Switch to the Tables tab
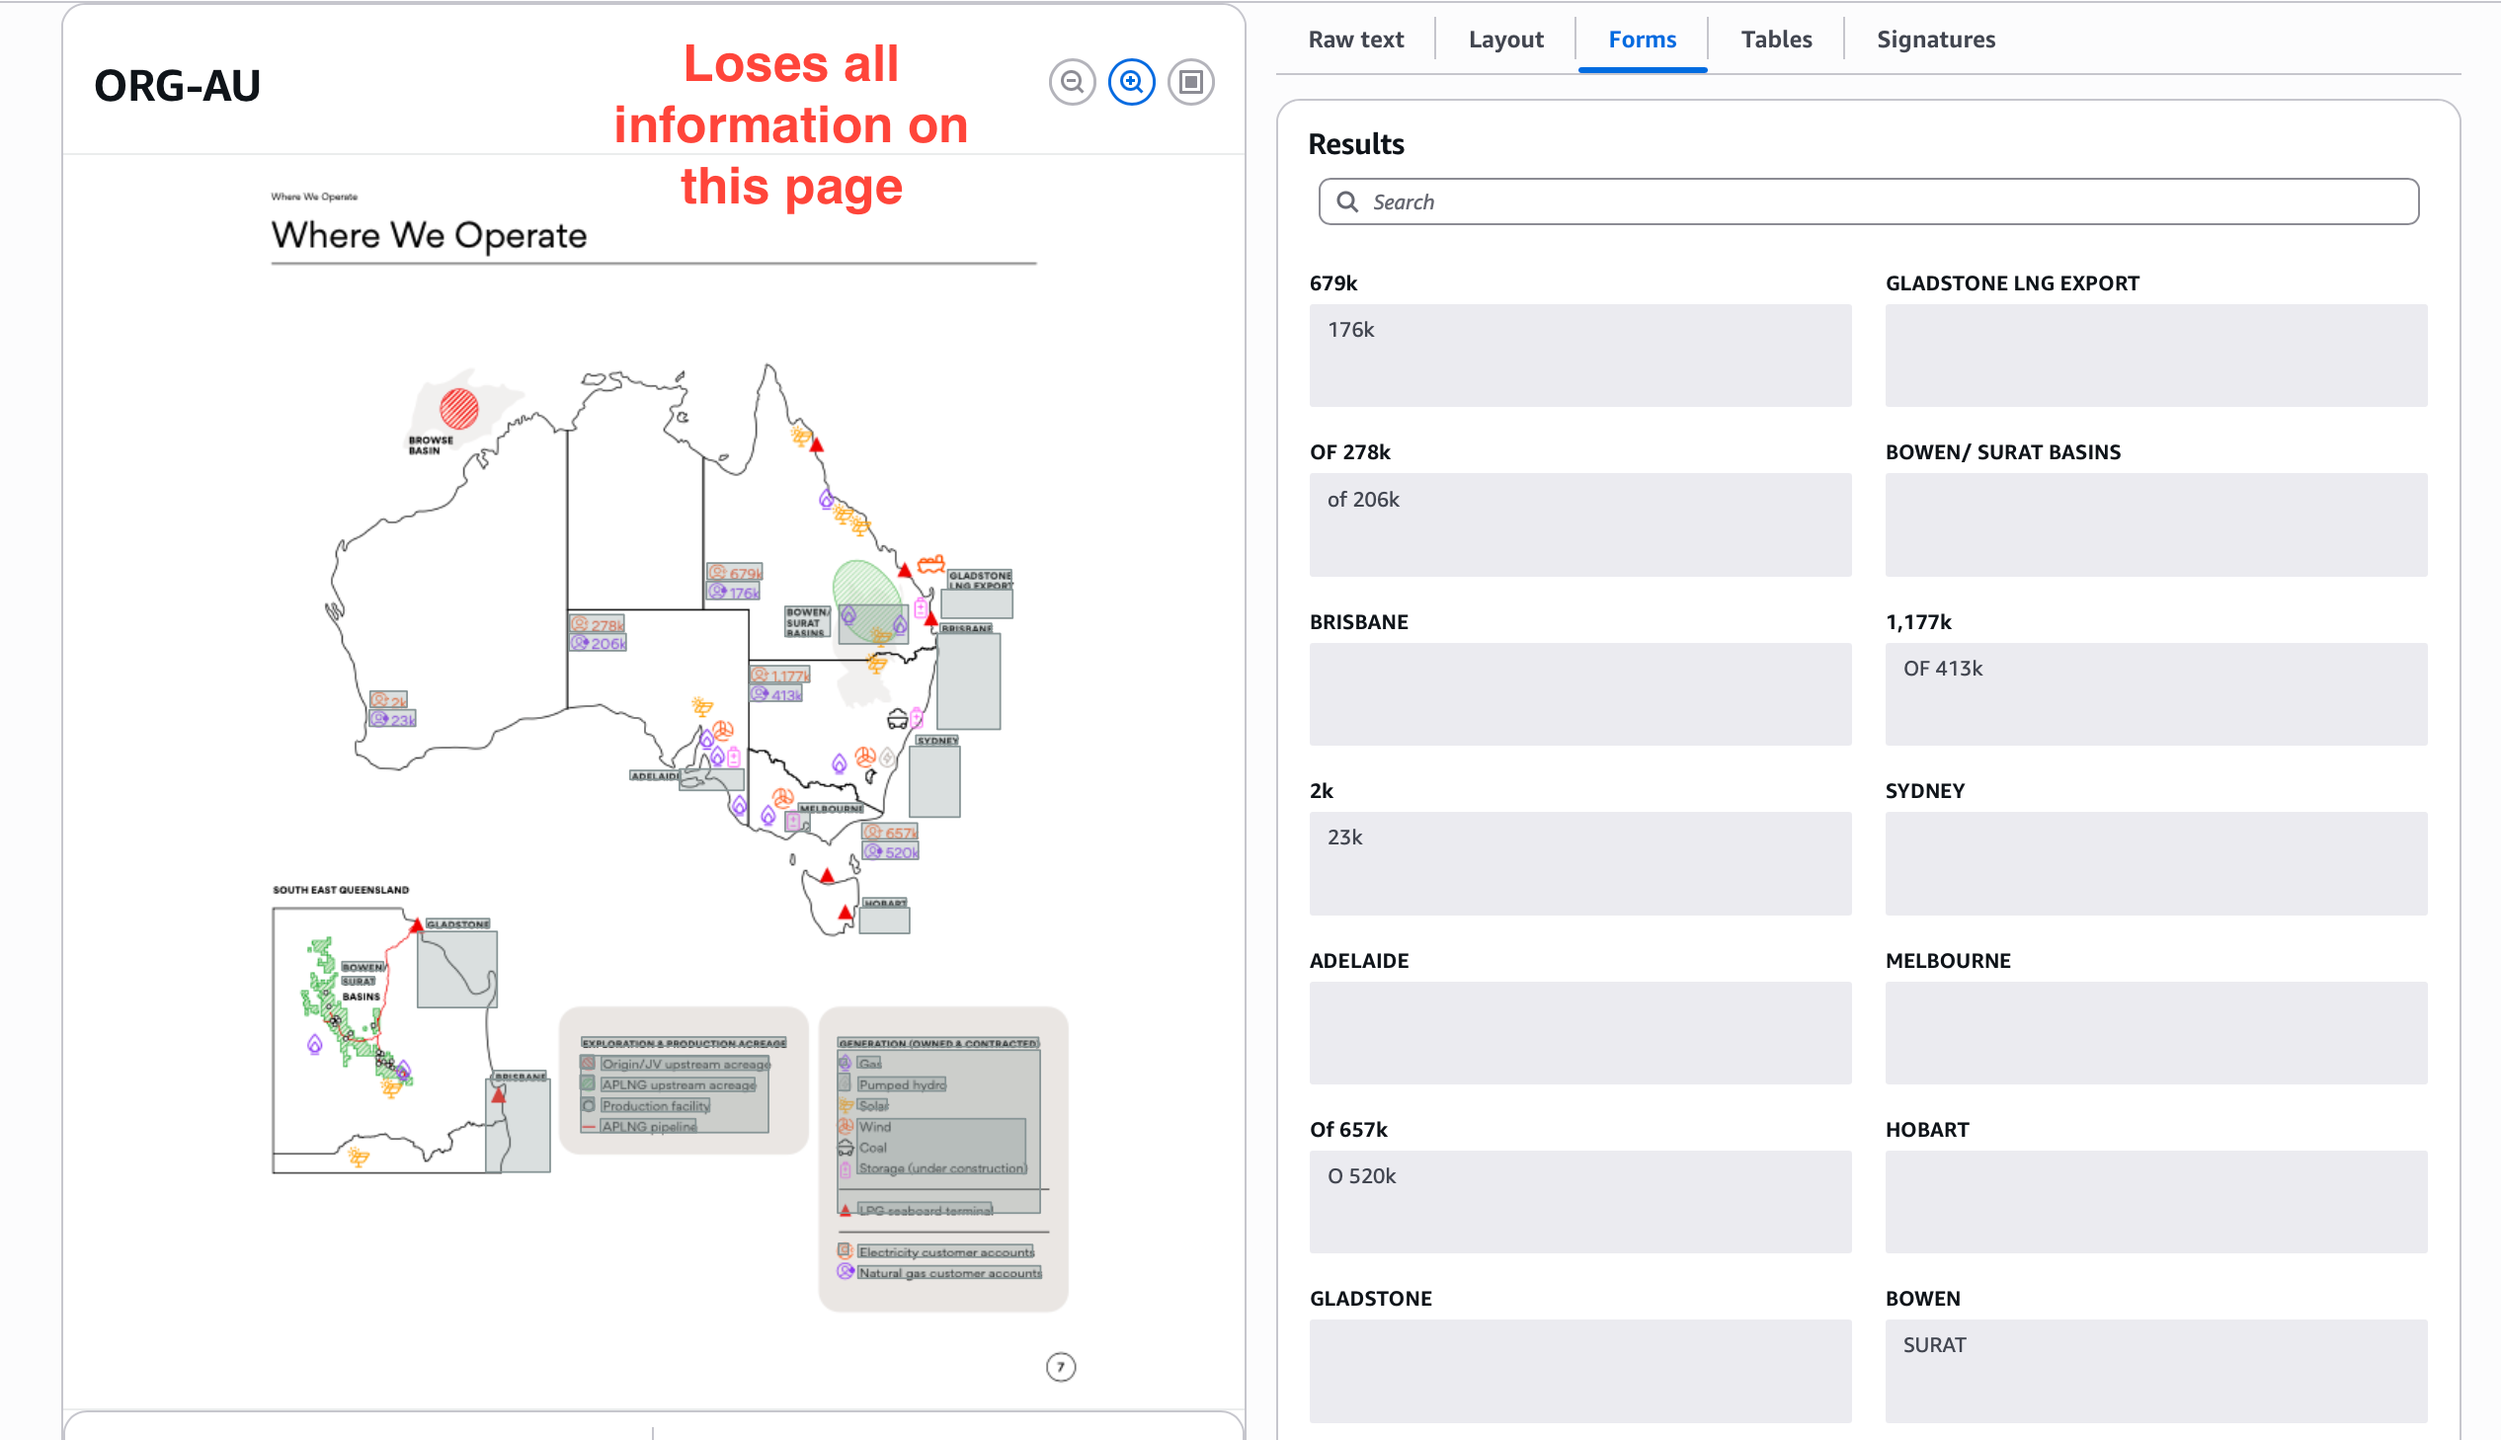The image size is (2501, 1440). click(x=1776, y=40)
